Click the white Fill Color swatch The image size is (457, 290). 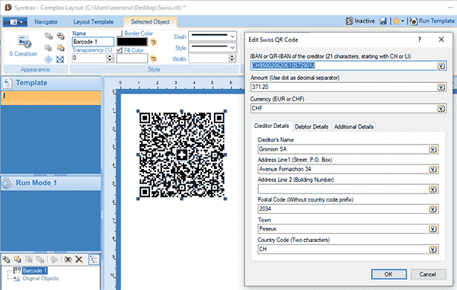click(132, 59)
